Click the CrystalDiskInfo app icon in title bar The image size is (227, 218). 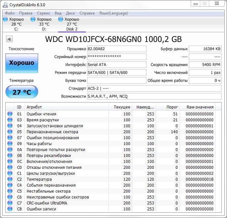[x=5, y=5]
